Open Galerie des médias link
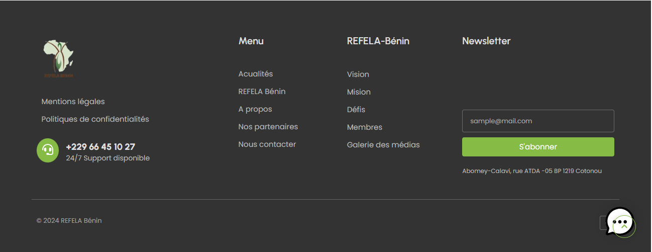The width and height of the screenshot is (652, 252). pyautogui.click(x=383, y=145)
